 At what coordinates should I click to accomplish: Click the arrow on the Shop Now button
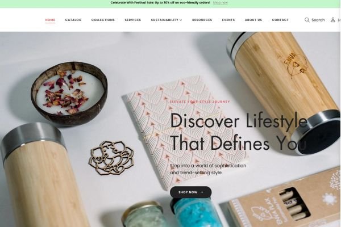click(x=202, y=192)
